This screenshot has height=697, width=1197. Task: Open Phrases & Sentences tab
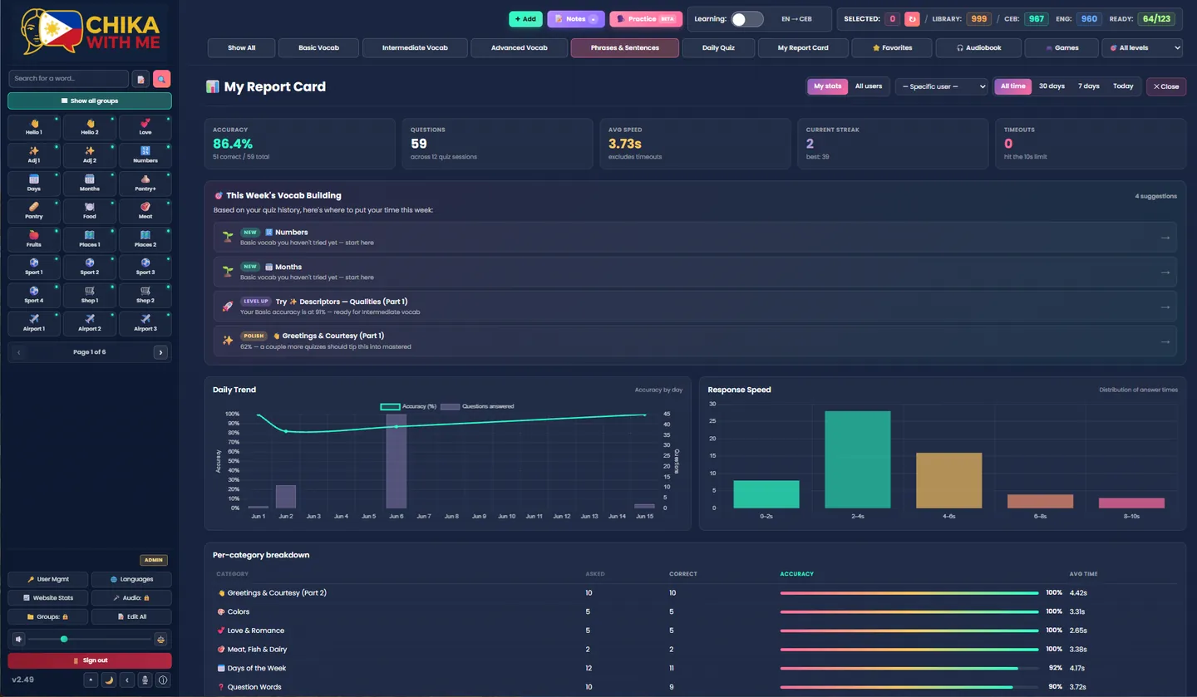tap(625, 48)
